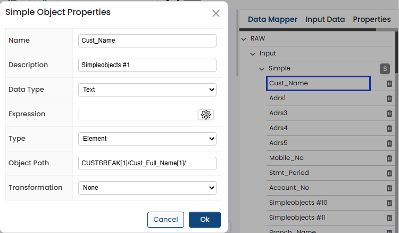Delete the Cust_Name object using its trash icon
The height and width of the screenshot is (233, 399).
click(x=389, y=84)
